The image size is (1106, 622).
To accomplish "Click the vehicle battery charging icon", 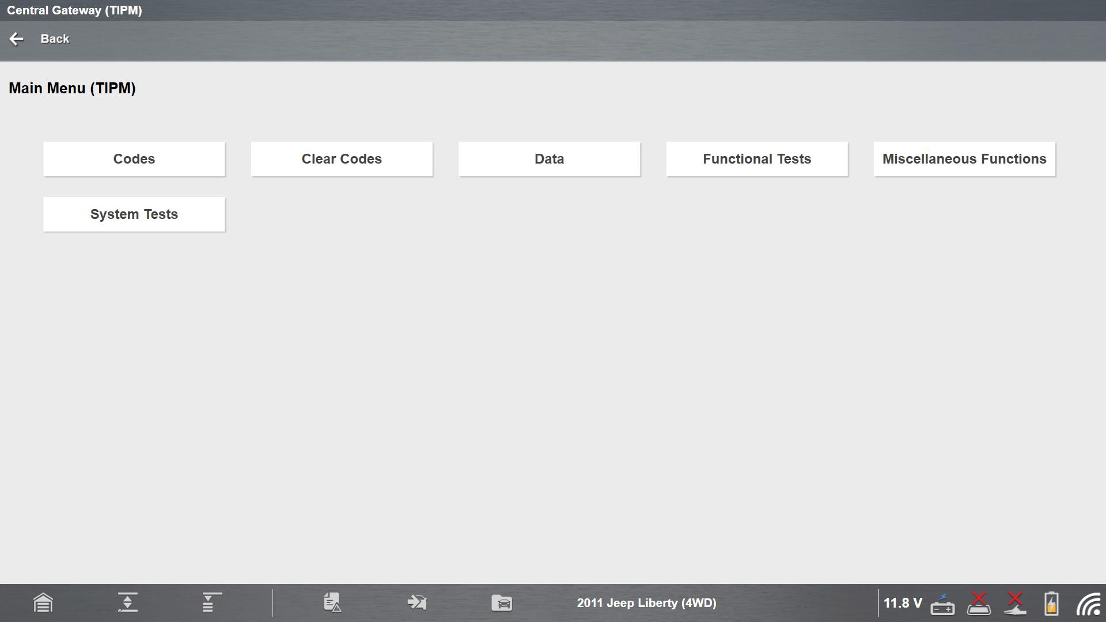I will click(942, 604).
